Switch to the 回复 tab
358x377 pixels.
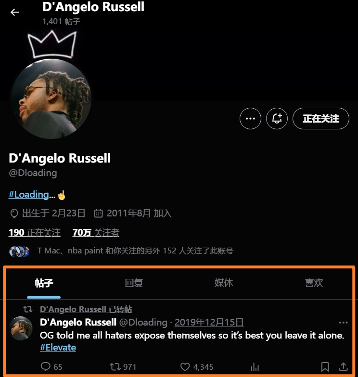[134, 283]
